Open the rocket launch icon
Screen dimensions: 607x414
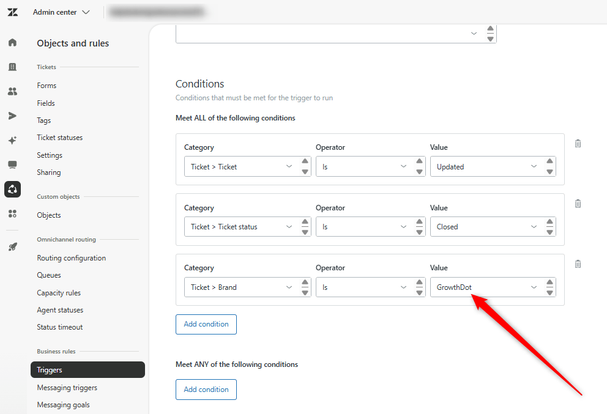[x=12, y=247]
